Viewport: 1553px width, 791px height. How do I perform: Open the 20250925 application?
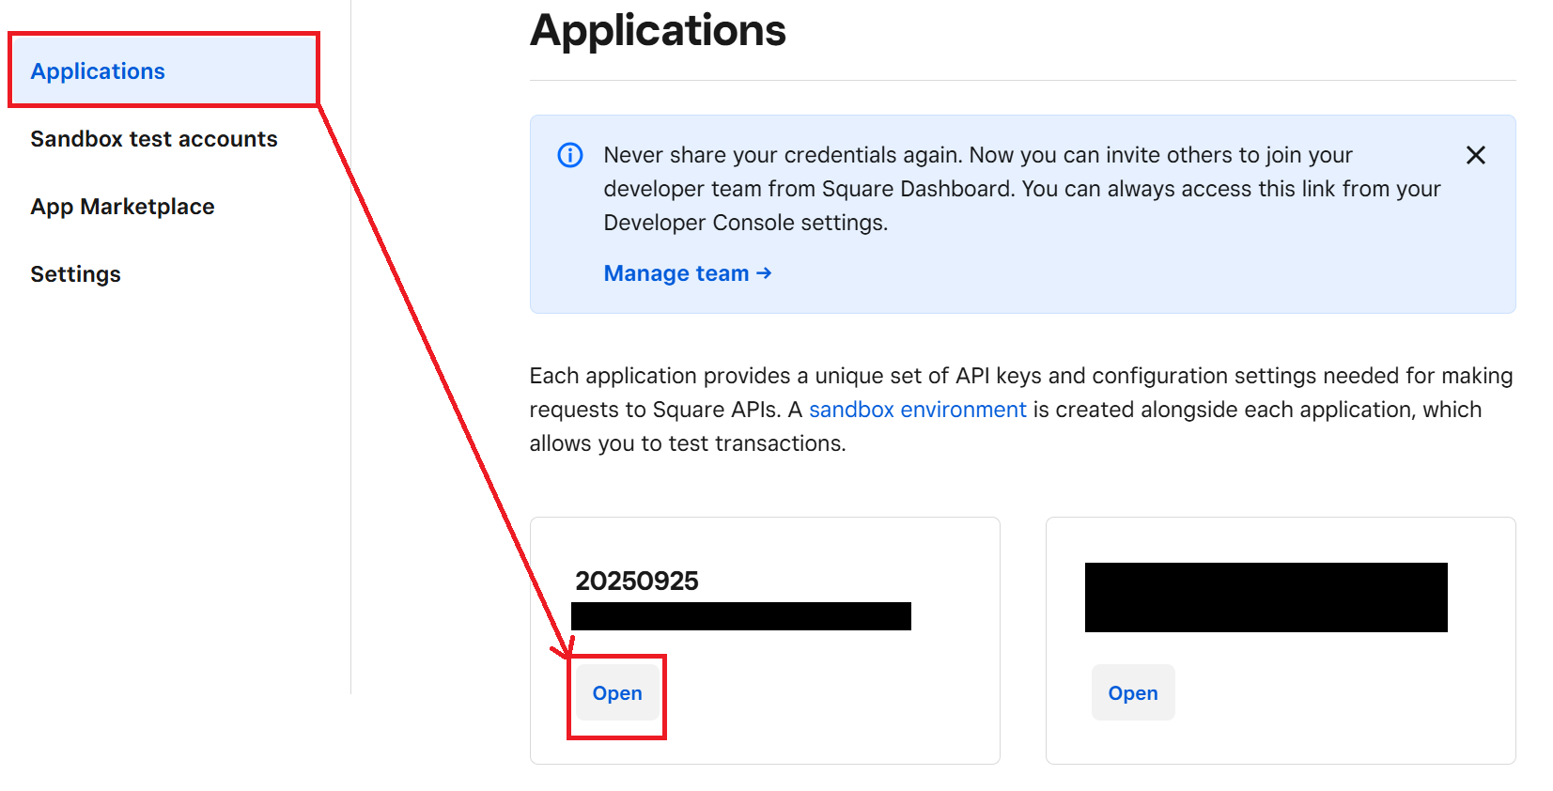(x=617, y=693)
